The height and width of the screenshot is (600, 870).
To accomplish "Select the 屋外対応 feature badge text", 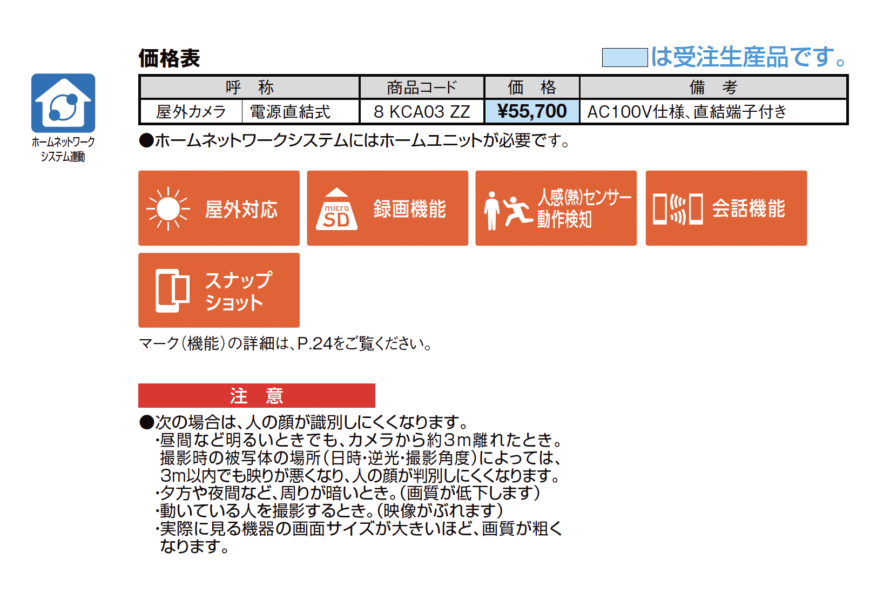I will point(241,210).
